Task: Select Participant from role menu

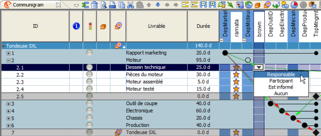Action: tap(281, 81)
